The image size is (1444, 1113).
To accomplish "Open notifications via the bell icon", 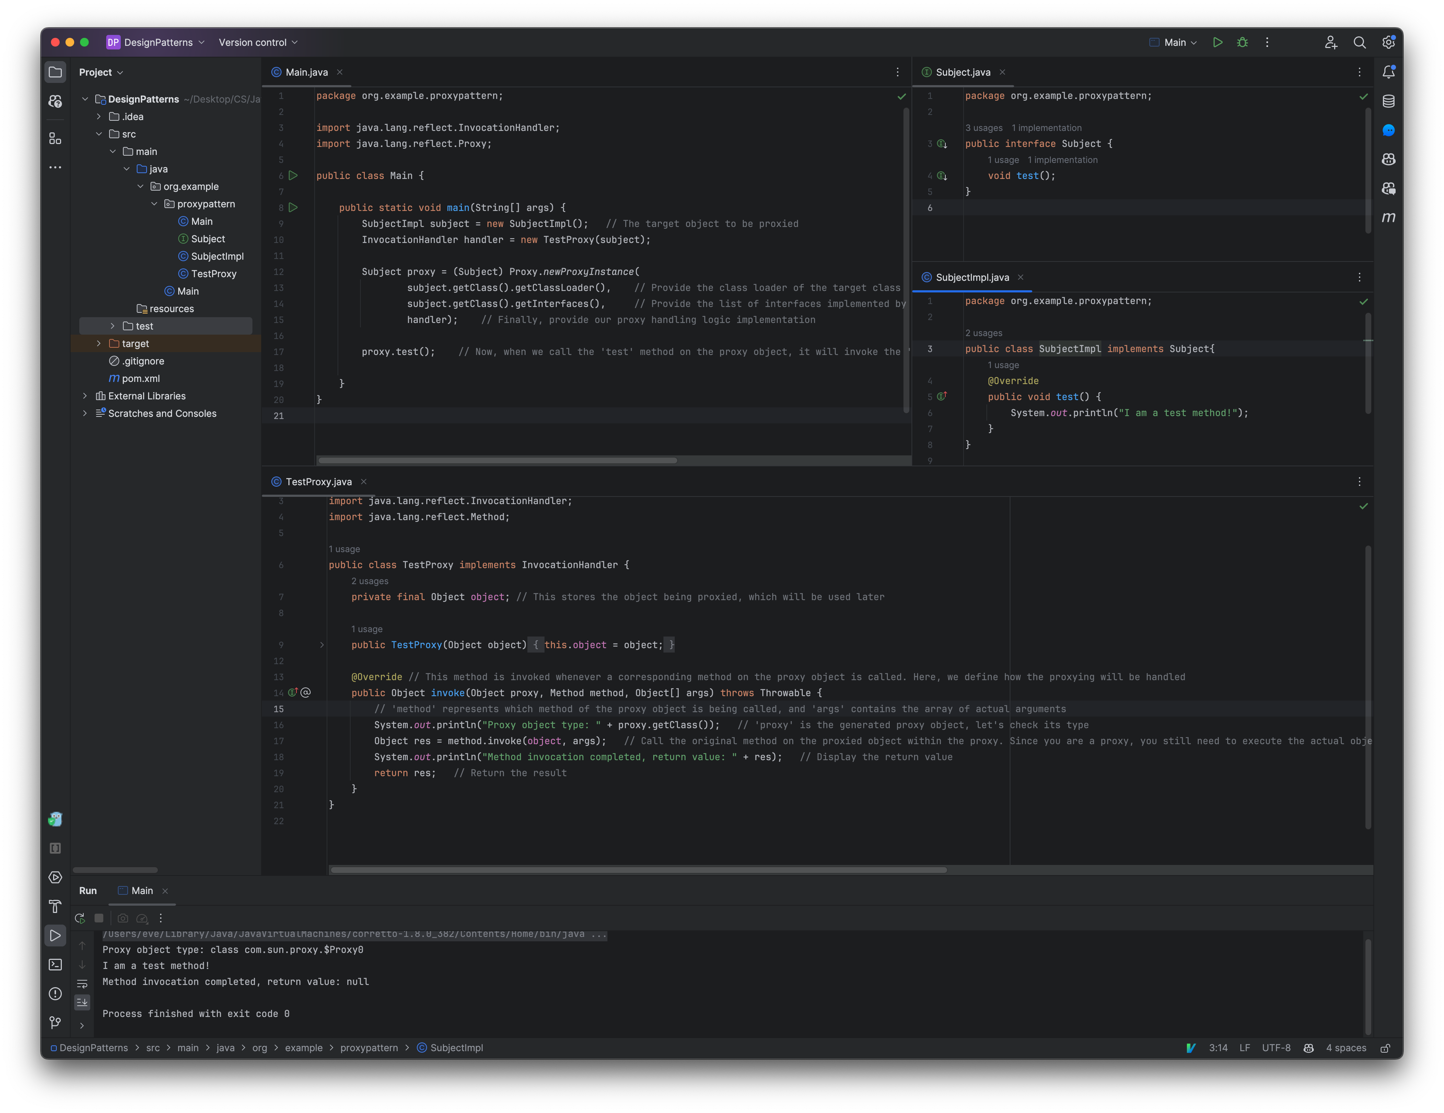I will point(1388,71).
